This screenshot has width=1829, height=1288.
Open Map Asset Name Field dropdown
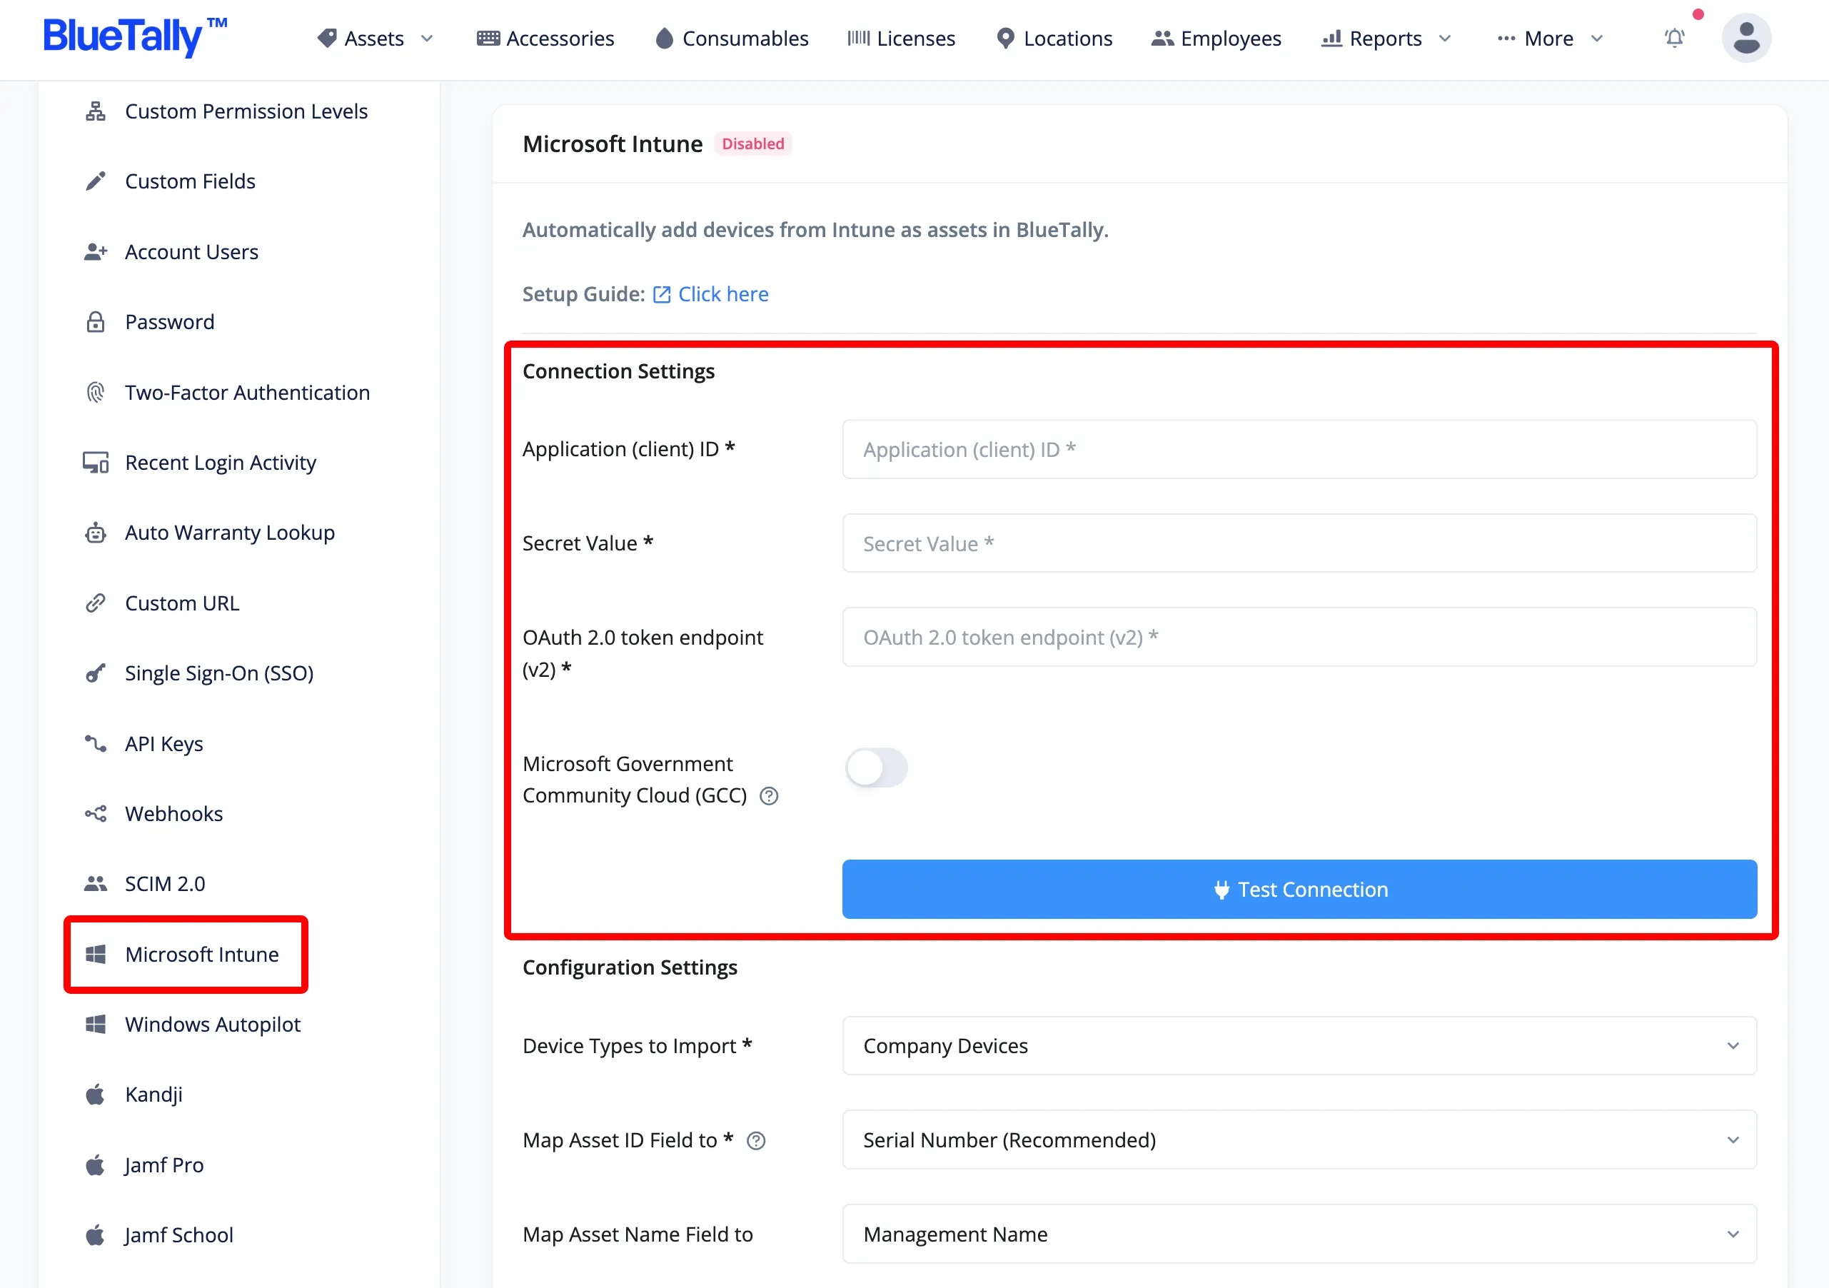[1299, 1234]
